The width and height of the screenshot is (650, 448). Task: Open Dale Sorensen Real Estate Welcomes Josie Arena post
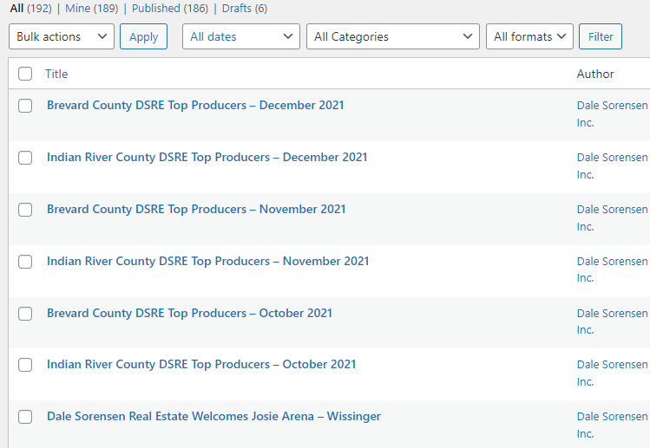pyautogui.click(x=213, y=416)
